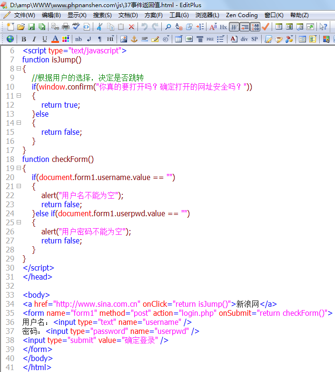The image size is (335, 372).
Task: Click the four-color squares icon
Action: (x=326, y=39)
